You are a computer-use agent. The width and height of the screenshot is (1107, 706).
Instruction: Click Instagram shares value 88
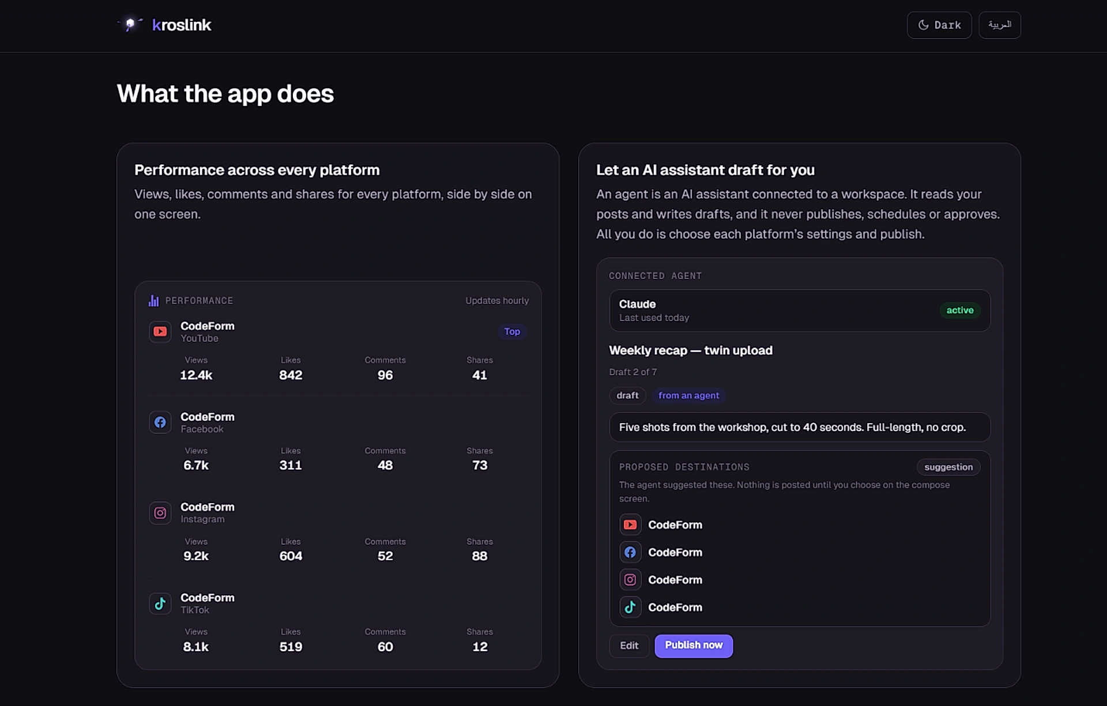(x=480, y=556)
